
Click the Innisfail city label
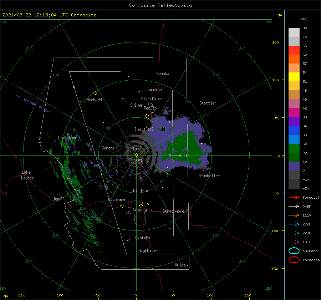point(144,129)
